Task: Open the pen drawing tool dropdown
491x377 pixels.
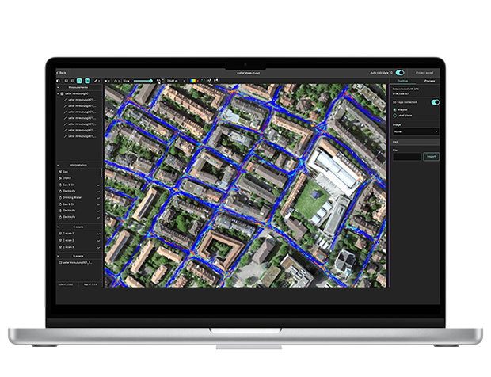Action: [97, 81]
